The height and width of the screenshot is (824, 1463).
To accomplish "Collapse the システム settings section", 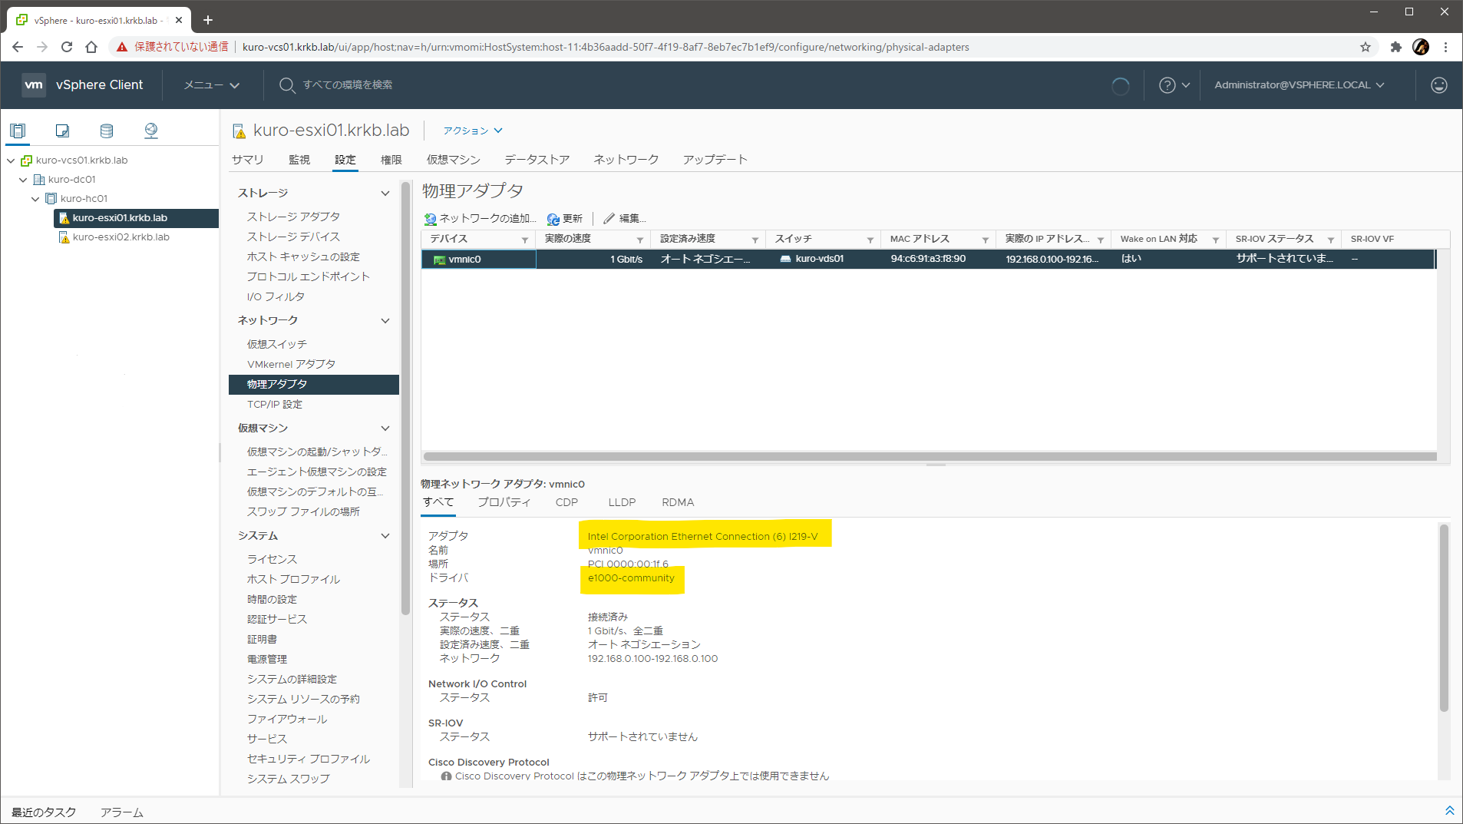I will pyautogui.click(x=385, y=536).
